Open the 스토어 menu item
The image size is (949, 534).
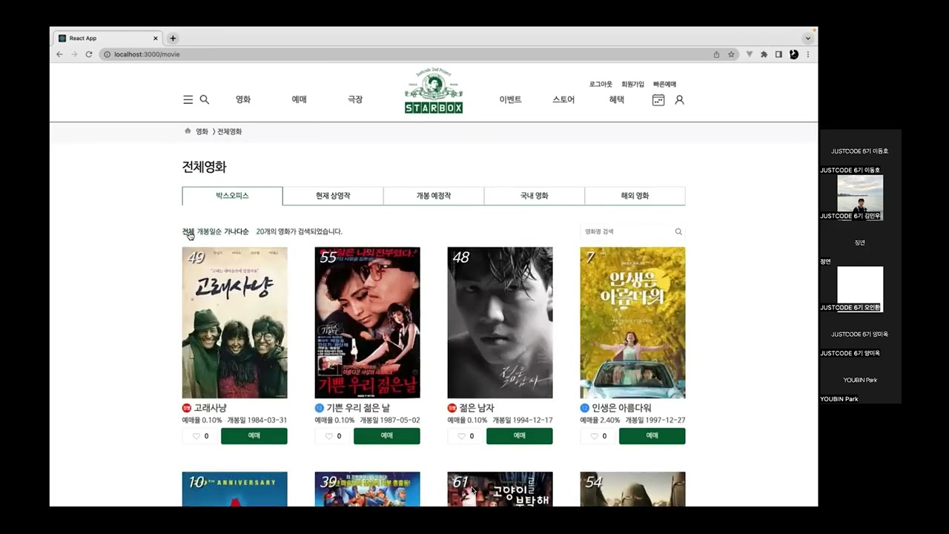[563, 99]
